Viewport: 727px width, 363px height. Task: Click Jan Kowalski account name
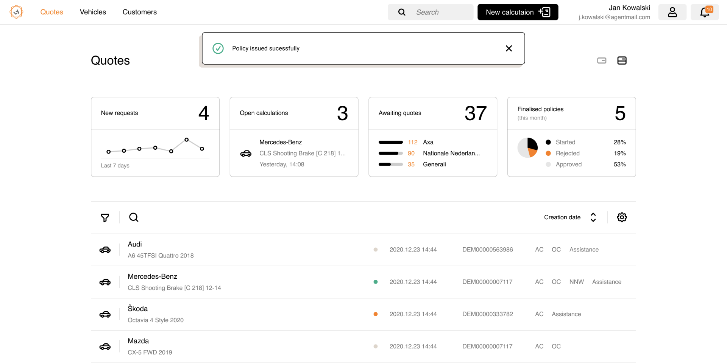pos(629,8)
